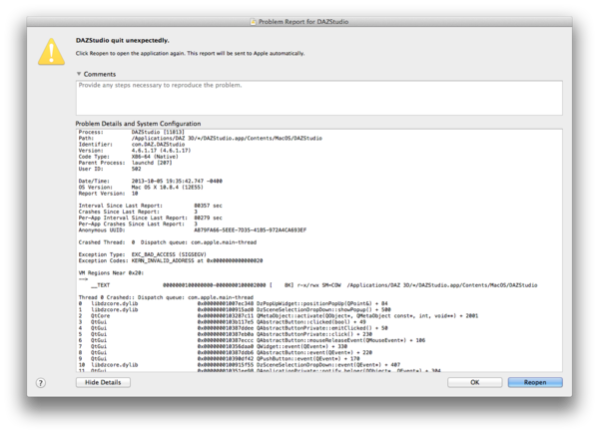Click 'Per-App Interval Since Last Report:' line
The width and height of the screenshot is (599, 434).
150,217
